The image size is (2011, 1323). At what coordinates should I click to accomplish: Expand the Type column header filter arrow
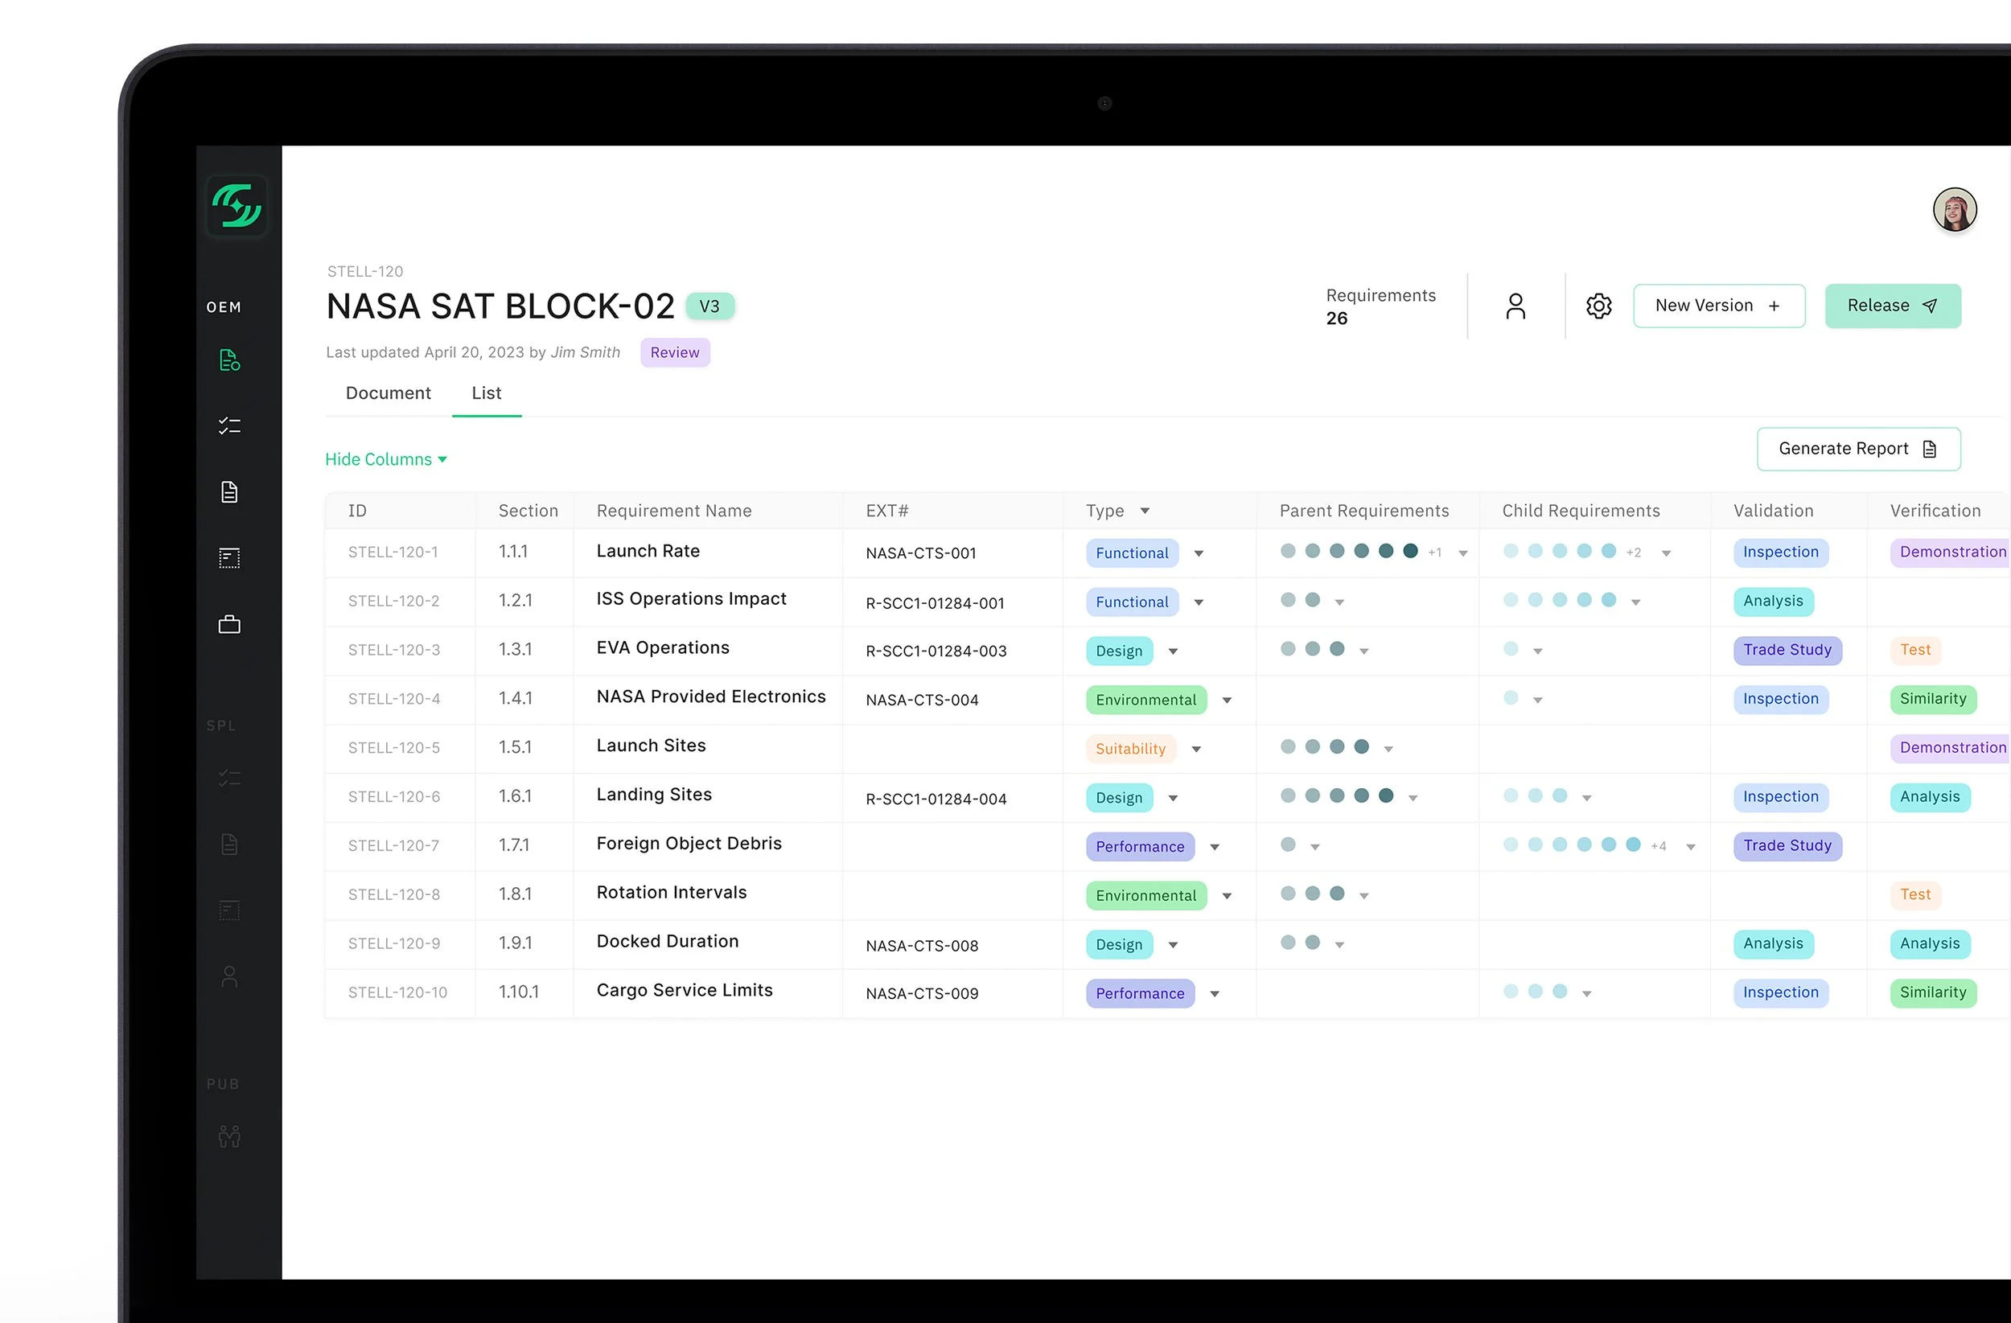point(1144,512)
